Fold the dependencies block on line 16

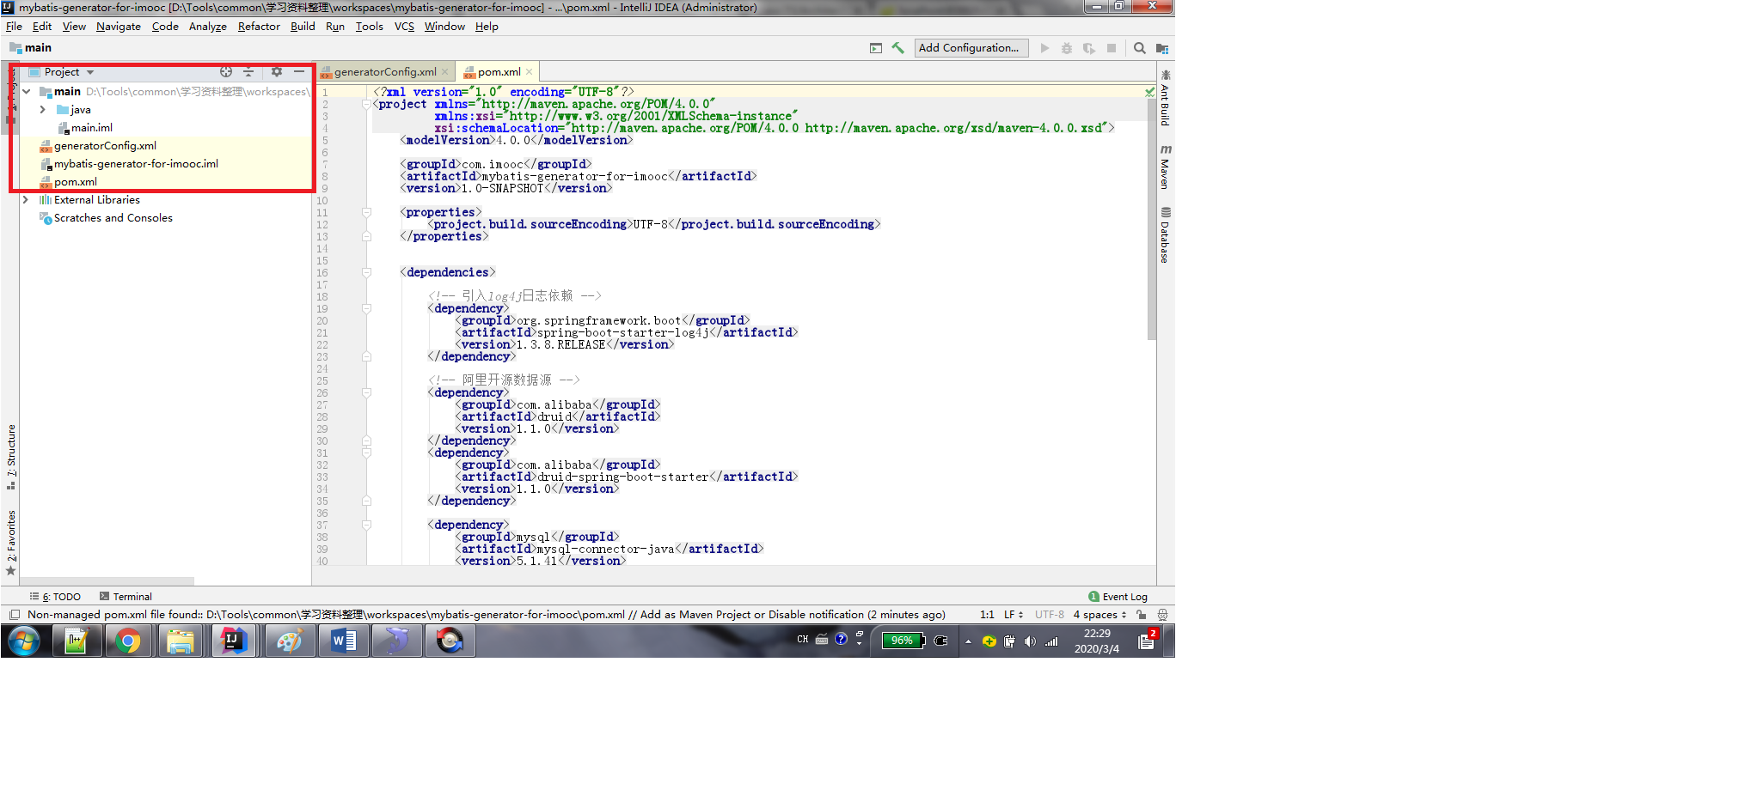coord(366,272)
